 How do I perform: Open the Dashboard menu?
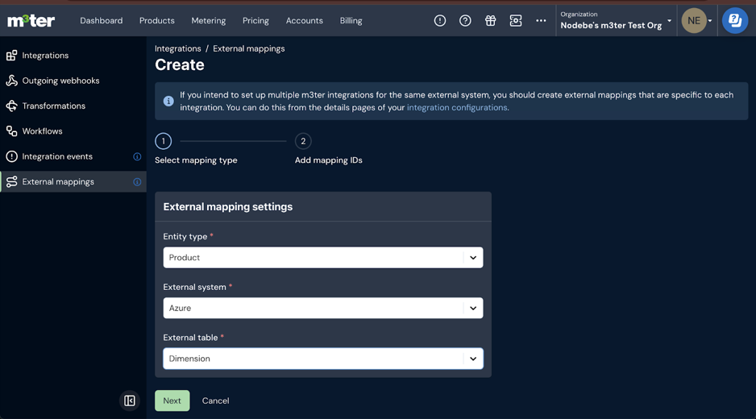click(x=102, y=21)
